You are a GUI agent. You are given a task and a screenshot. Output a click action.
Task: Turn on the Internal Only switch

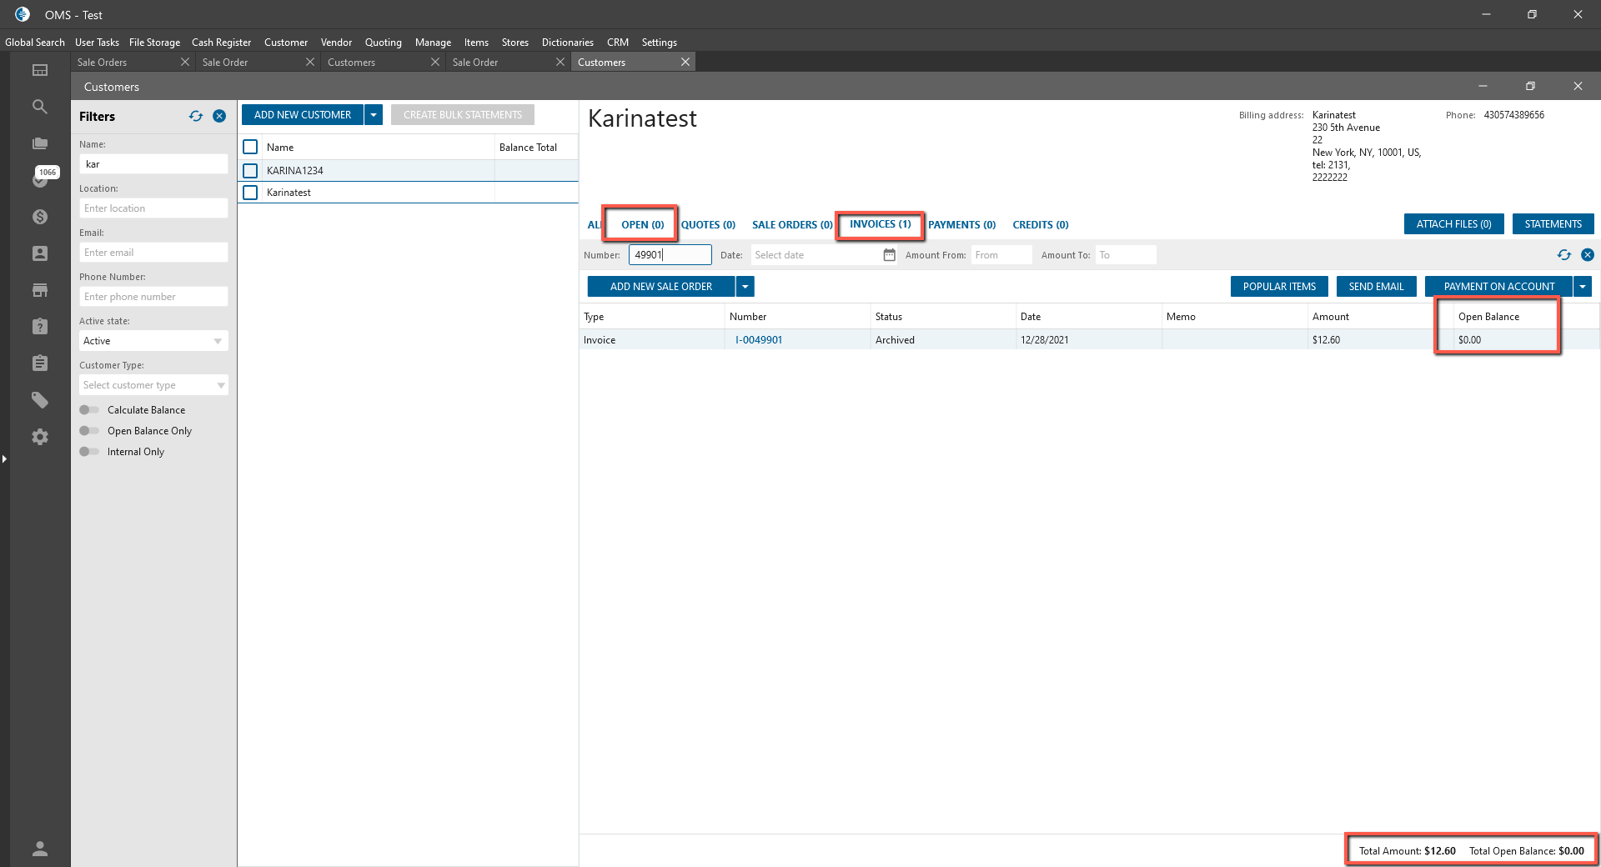pyautogui.click(x=89, y=452)
